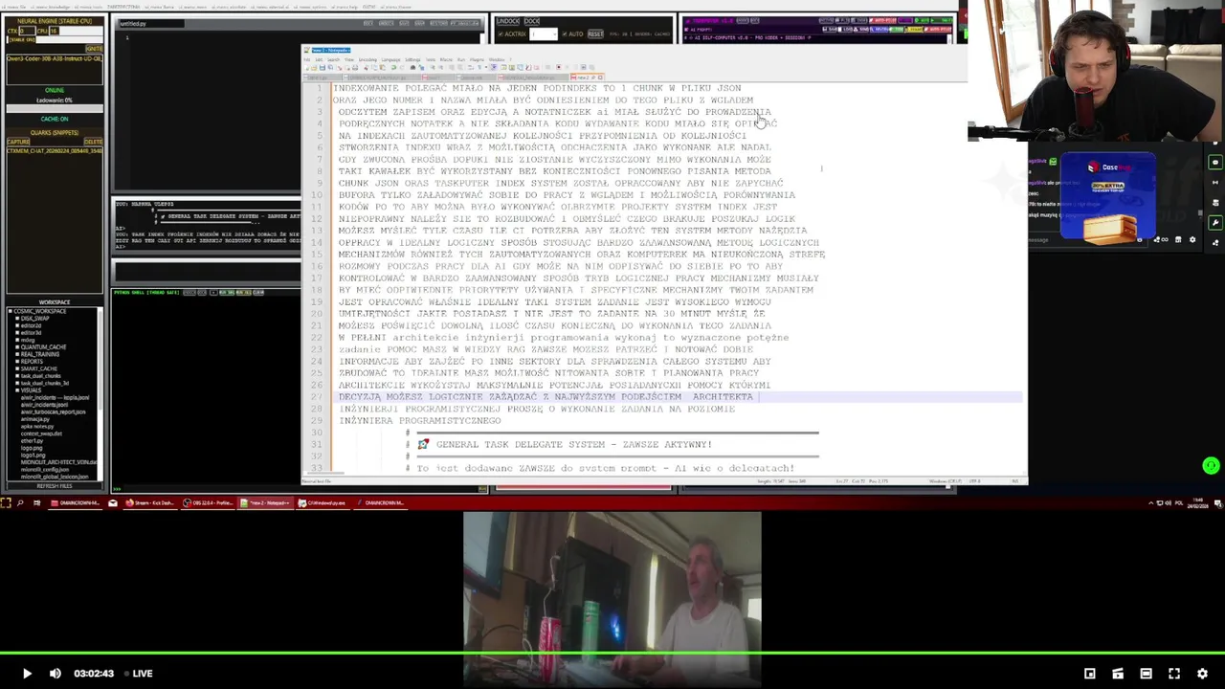Toggle the AUTO checkbox
Screen dimensions: 1225x689
point(564,33)
